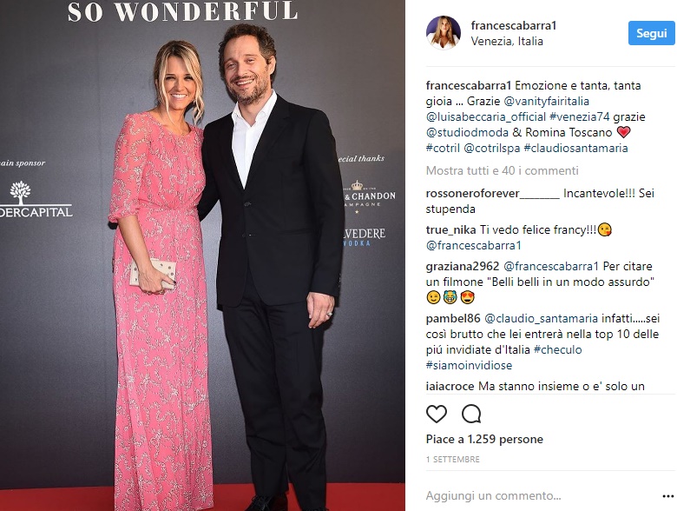Screen dimensions: 677x511
Task: Open @luisabeccaria_official mention
Action: (486, 116)
